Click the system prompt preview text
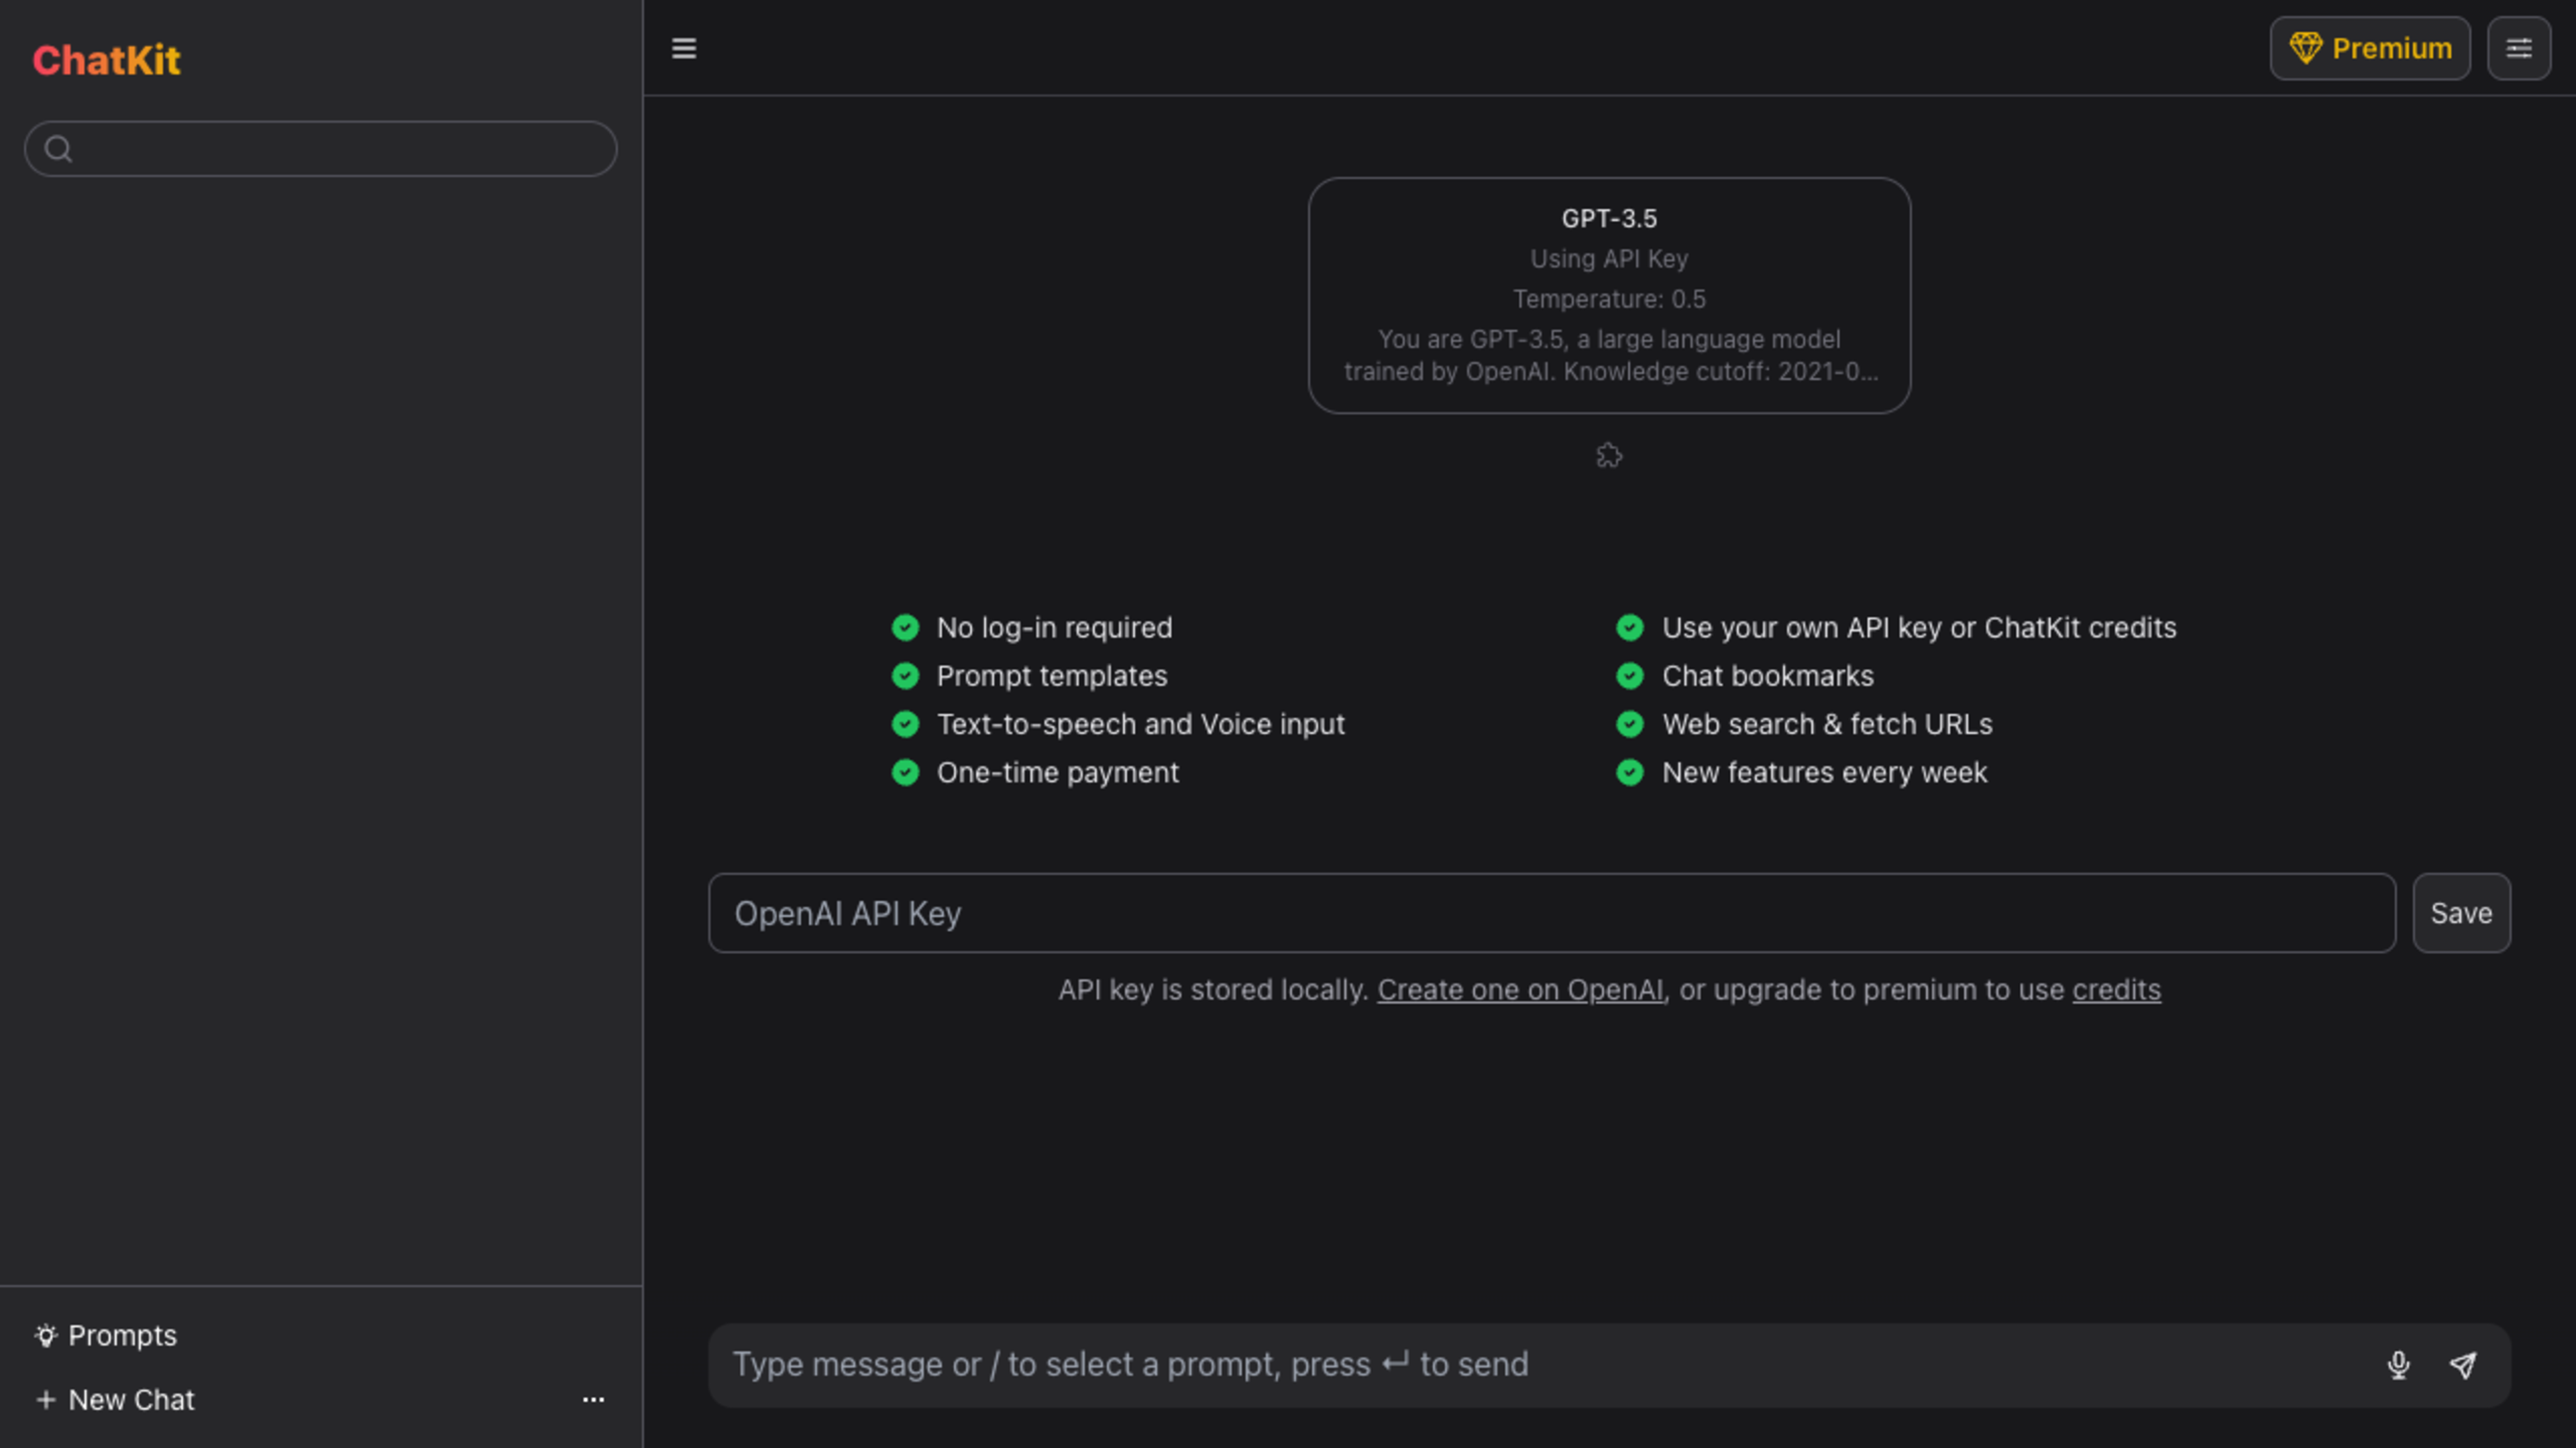The height and width of the screenshot is (1448, 2576). coord(1609,356)
